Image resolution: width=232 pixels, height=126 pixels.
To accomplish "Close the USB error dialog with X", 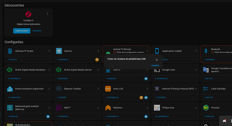I will (157, 60).
